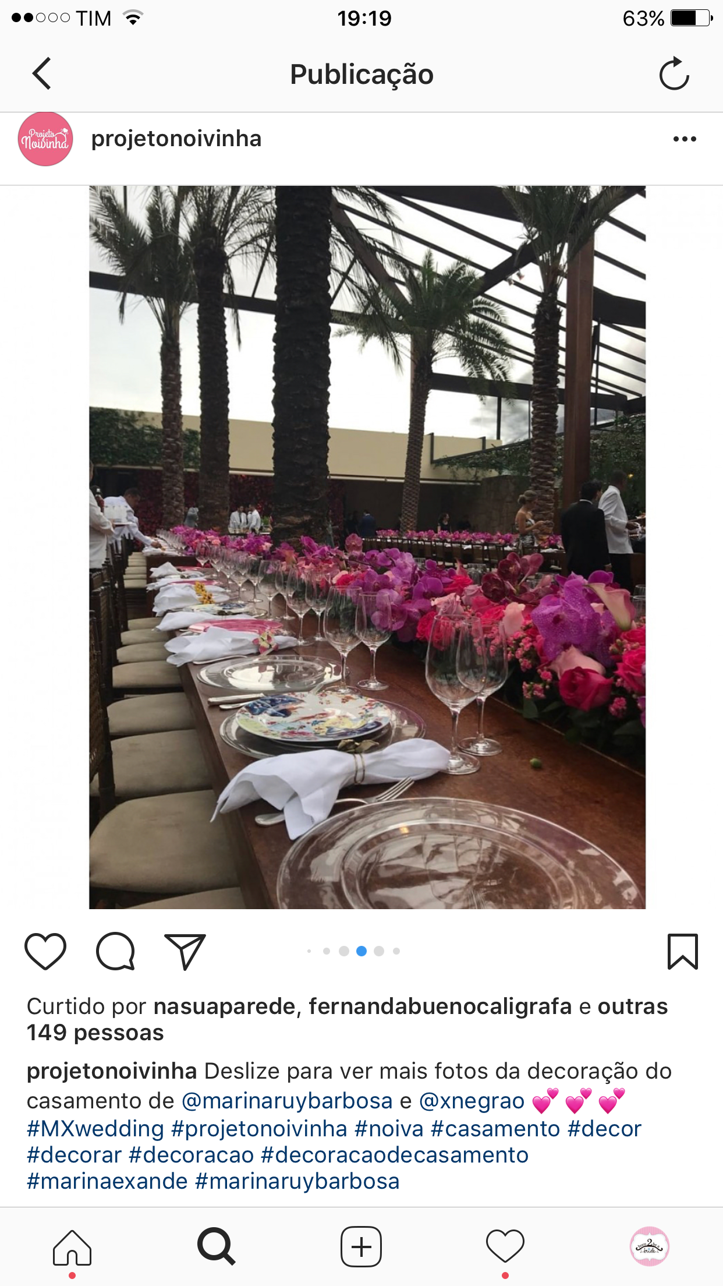Tap the wedding table photo
The image size is (723, 1286).
click(367, 547)
